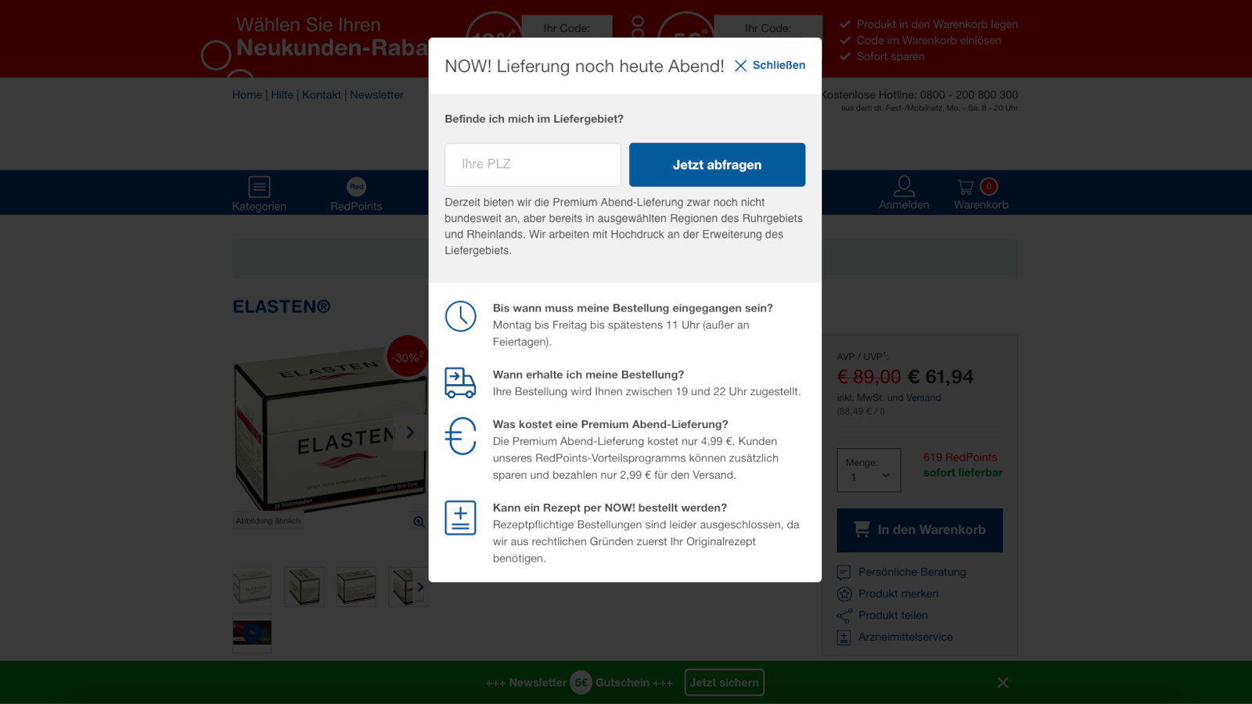Screen dimensions: 1252x704
Task: Click the Produkt teilen share icon
Action: tap(844, 616)
